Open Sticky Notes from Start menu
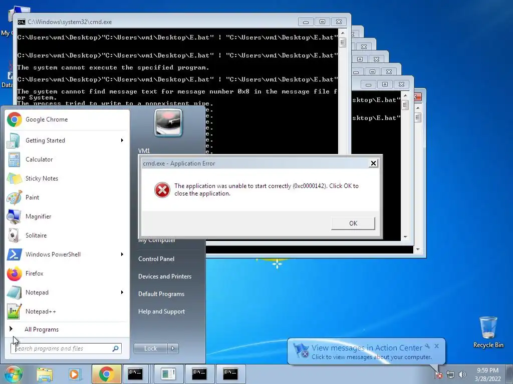This screenshot has width=513, height=384. coord(67,178)
